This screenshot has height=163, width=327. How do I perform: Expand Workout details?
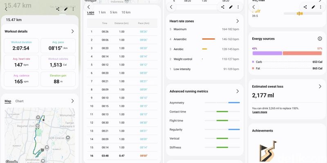(x=73, y=31)
